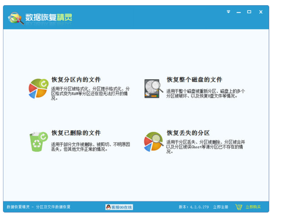Minimize the 数据恢复精灵 window
This screenshot has width=284, height=214.
pyautogui.click(x=239, y=12)
